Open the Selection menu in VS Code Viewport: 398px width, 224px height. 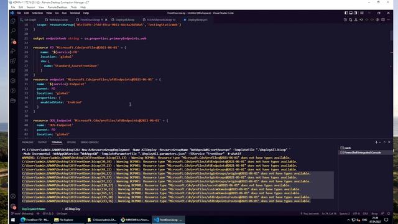[x=37, y=13]
